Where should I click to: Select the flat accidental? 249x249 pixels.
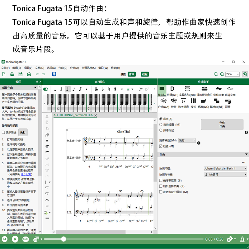pos(103,89)
